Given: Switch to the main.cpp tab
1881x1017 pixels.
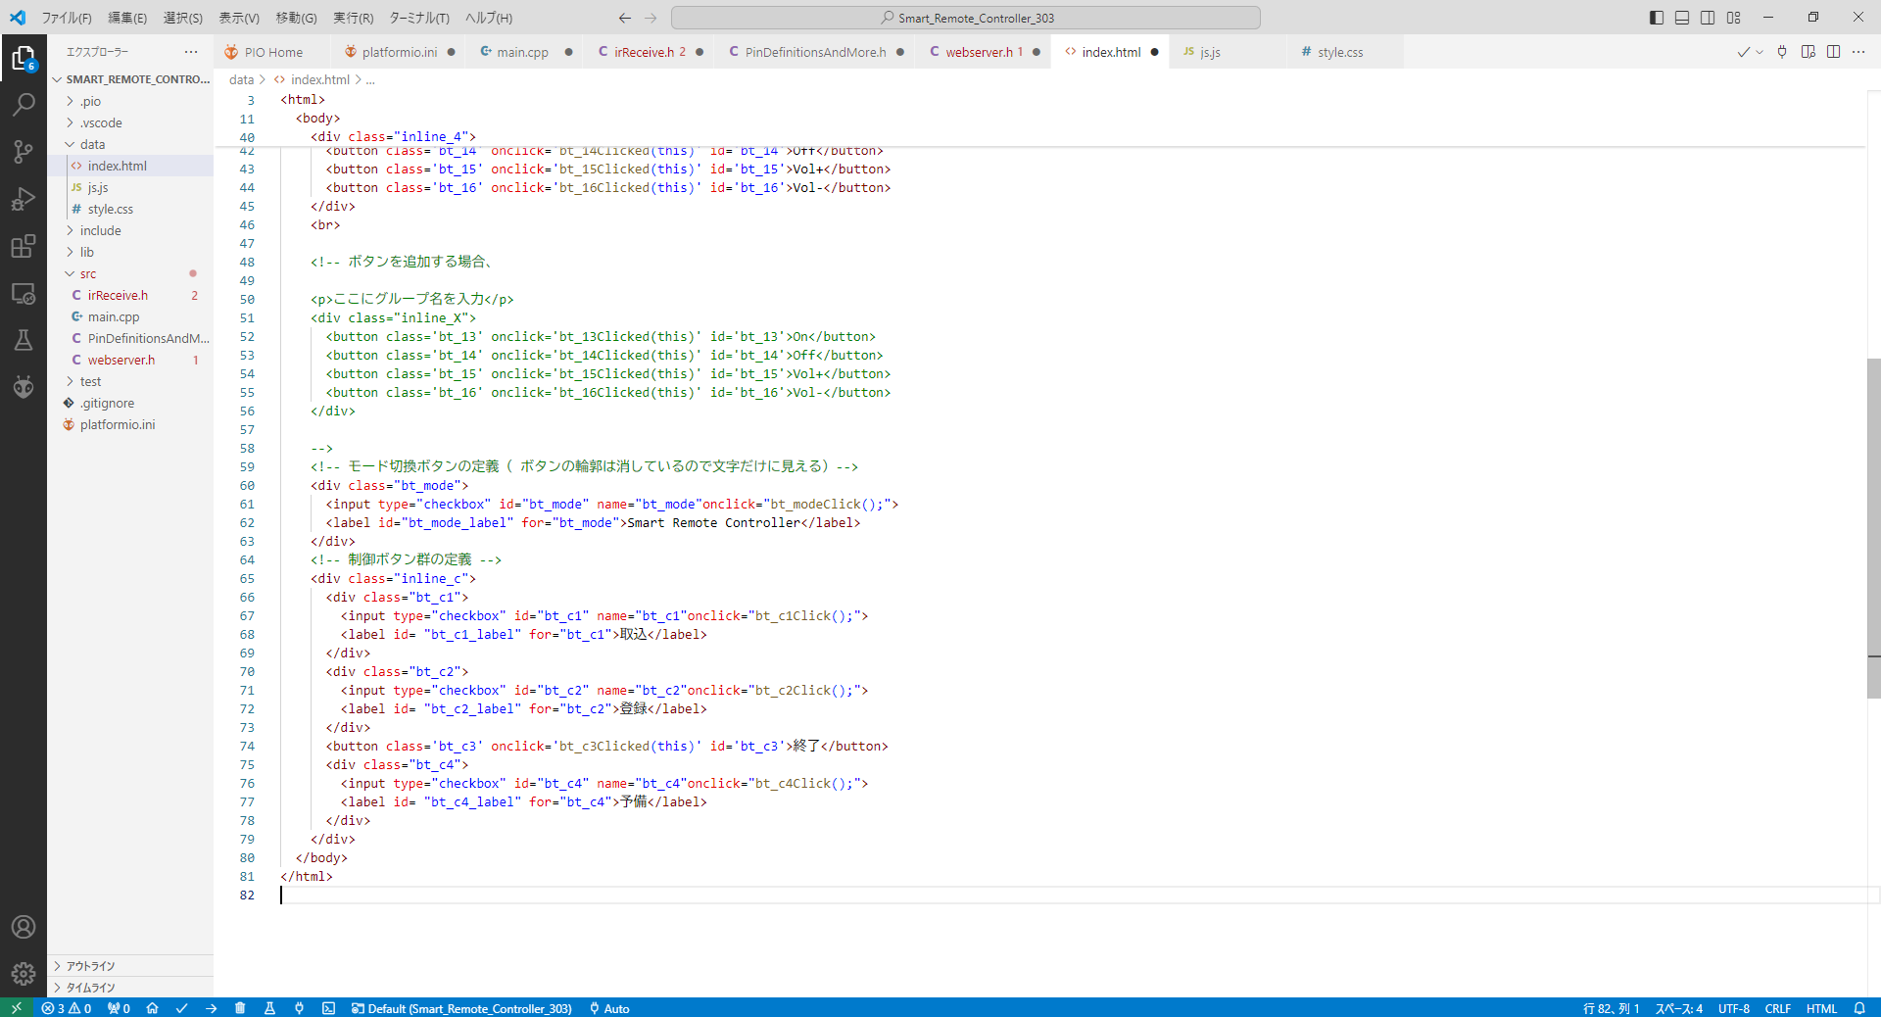Looking at the screenshot, I should tap(522, 52).
